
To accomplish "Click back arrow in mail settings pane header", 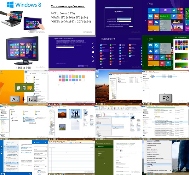I will (x=34, y=142).
